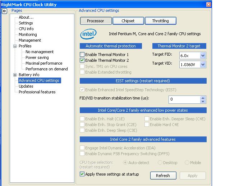This screenshot has width=230, height=186.
Task: Select the No management profile
Action: point(40,52)
